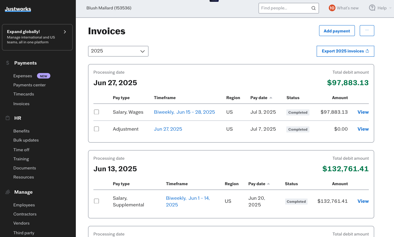The image size is (394, 237).
Task: Click the ellipsis more-options button near Add payment
Action: pyautogui.click(x=367, y=30)
